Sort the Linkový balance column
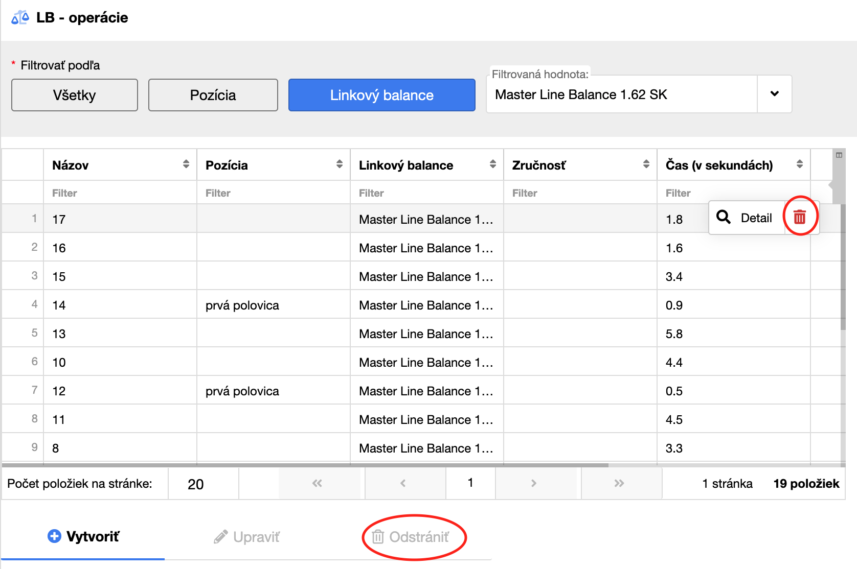The height and width of the screenshot is (569, 857). tap(493, 164)
